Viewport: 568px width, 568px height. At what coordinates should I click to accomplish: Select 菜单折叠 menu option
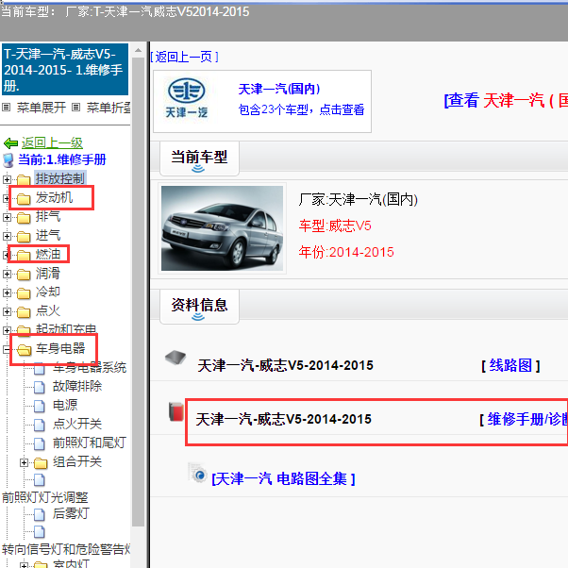[x=109, y=108]
